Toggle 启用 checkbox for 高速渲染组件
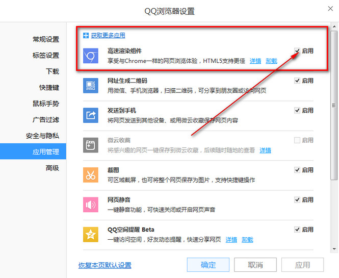The image size is (339, 278). (297, 51)
